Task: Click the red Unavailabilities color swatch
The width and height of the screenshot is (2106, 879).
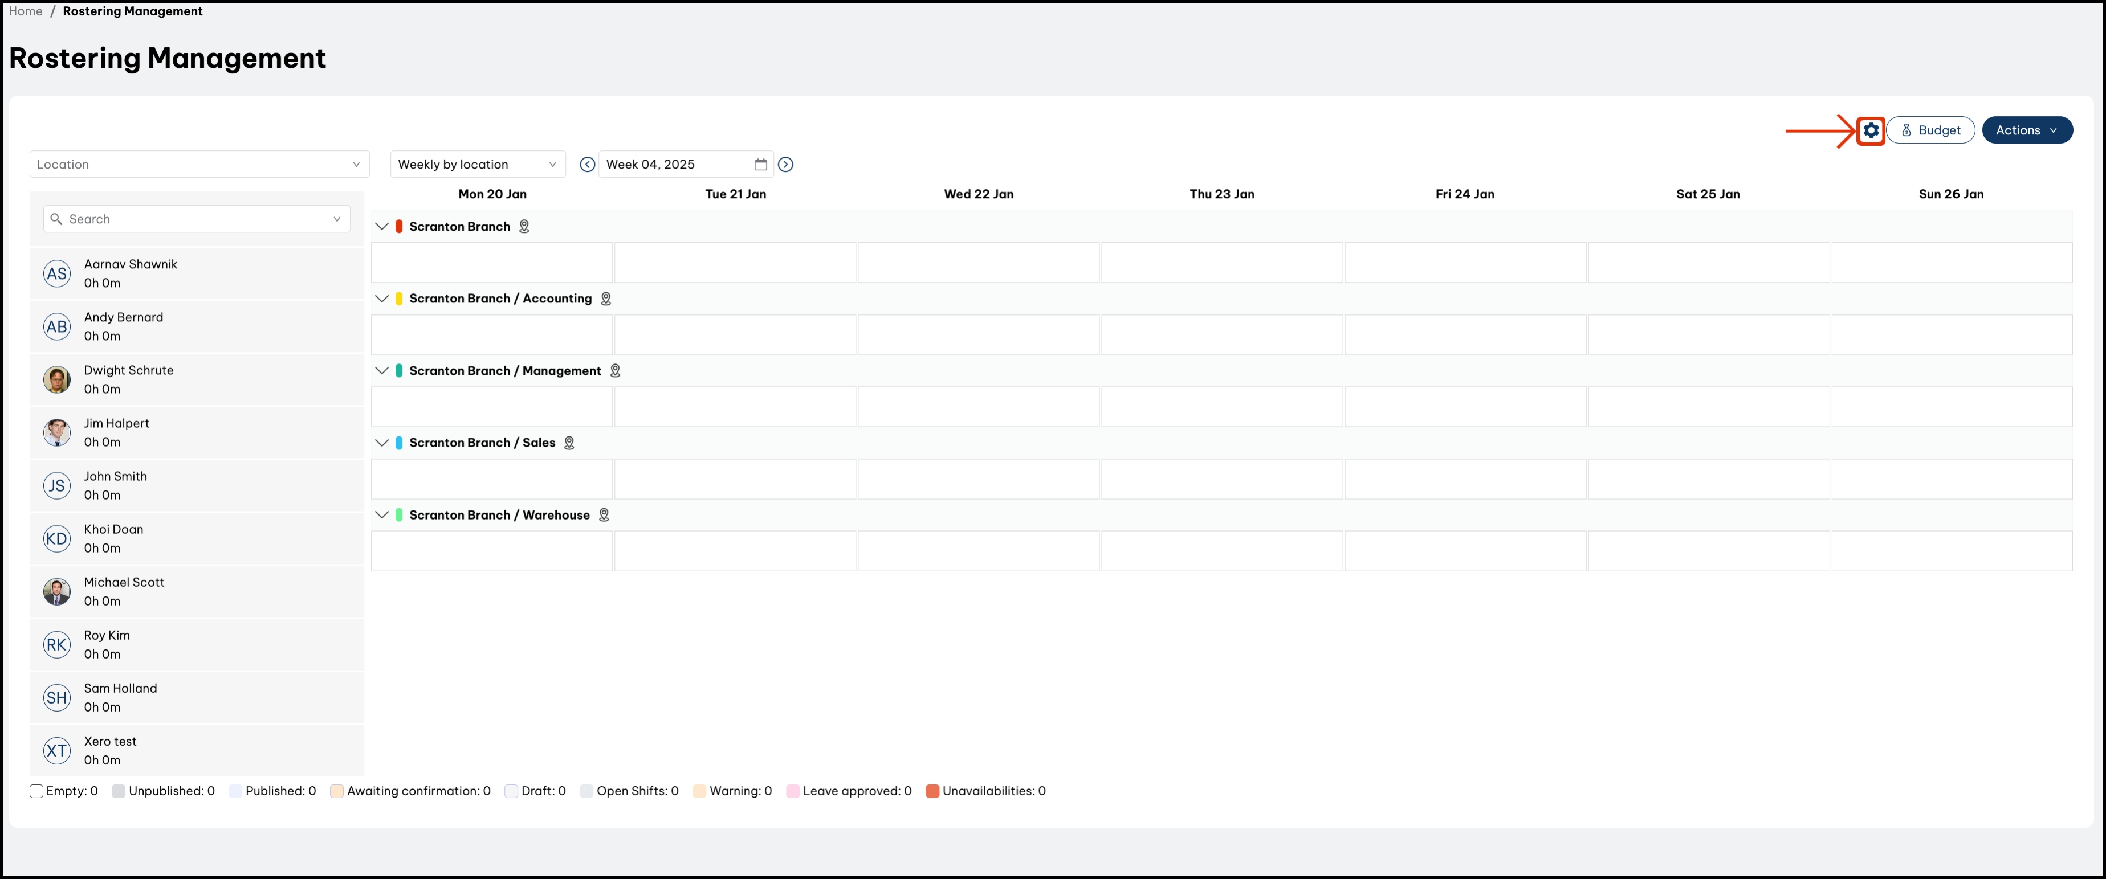Action: [x=932, y=792]
